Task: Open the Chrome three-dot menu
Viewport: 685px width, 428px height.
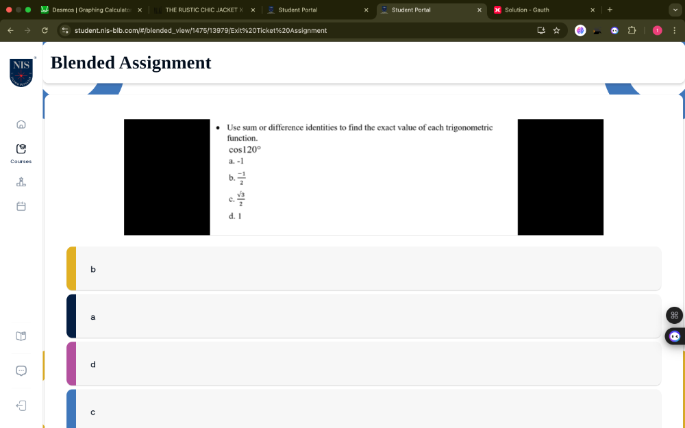Action: click(x=675, y=31)
